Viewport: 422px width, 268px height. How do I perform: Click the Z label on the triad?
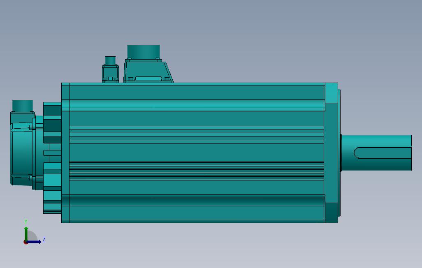pos(44,240)
